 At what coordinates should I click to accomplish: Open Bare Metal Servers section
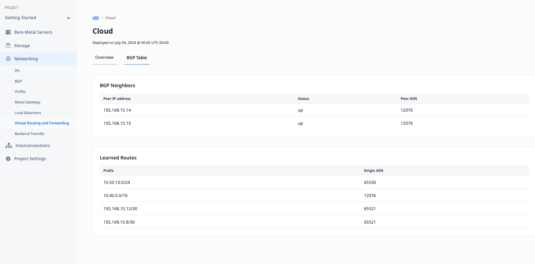tap(33, 32)
